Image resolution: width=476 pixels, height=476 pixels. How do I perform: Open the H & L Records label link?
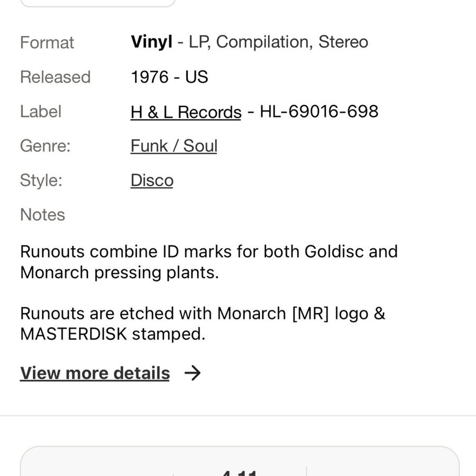pos(186,112)
